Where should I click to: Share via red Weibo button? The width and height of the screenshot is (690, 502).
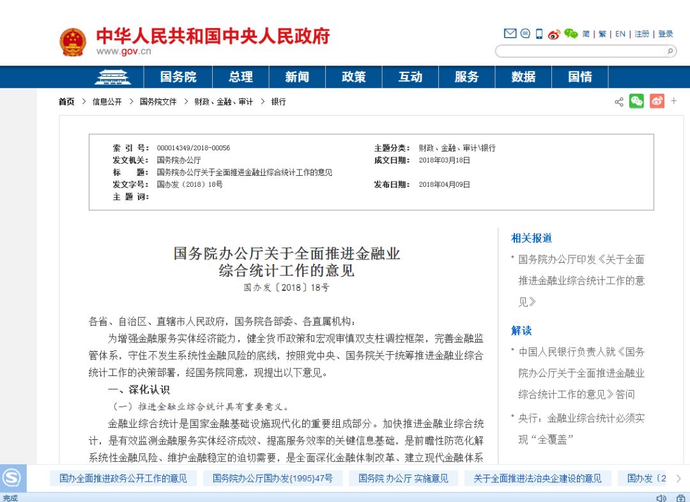tap(657, 101)
